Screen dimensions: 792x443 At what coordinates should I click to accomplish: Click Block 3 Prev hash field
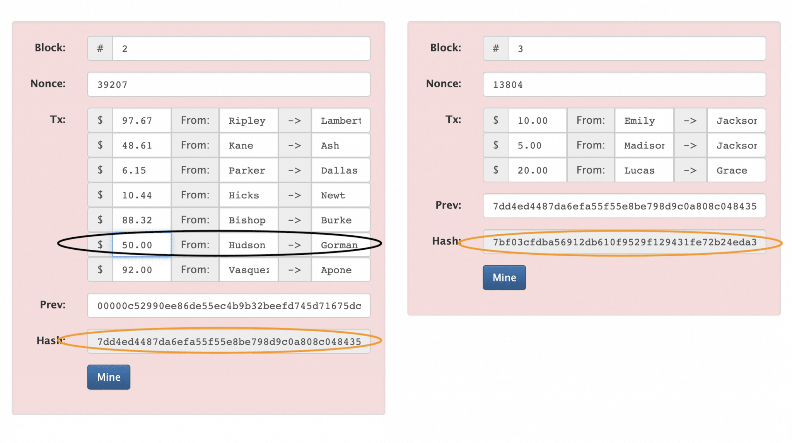[624, 206]
